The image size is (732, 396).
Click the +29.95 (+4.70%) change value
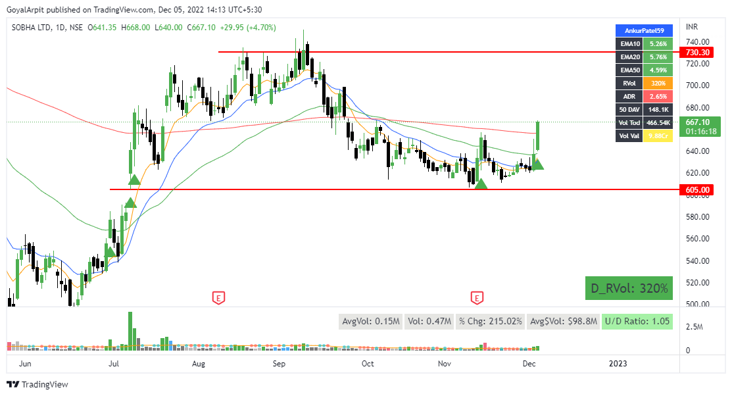click(x=248, y=28)
